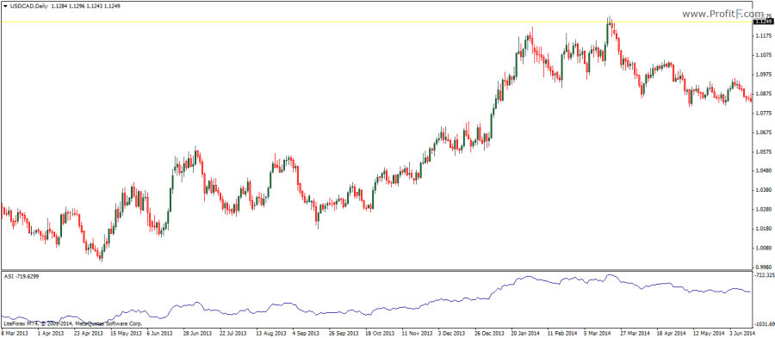Viewport: 775px width, 338px height.
Task: Click the 27 Mar 2014 date label
Action: [x=635, y=333]
